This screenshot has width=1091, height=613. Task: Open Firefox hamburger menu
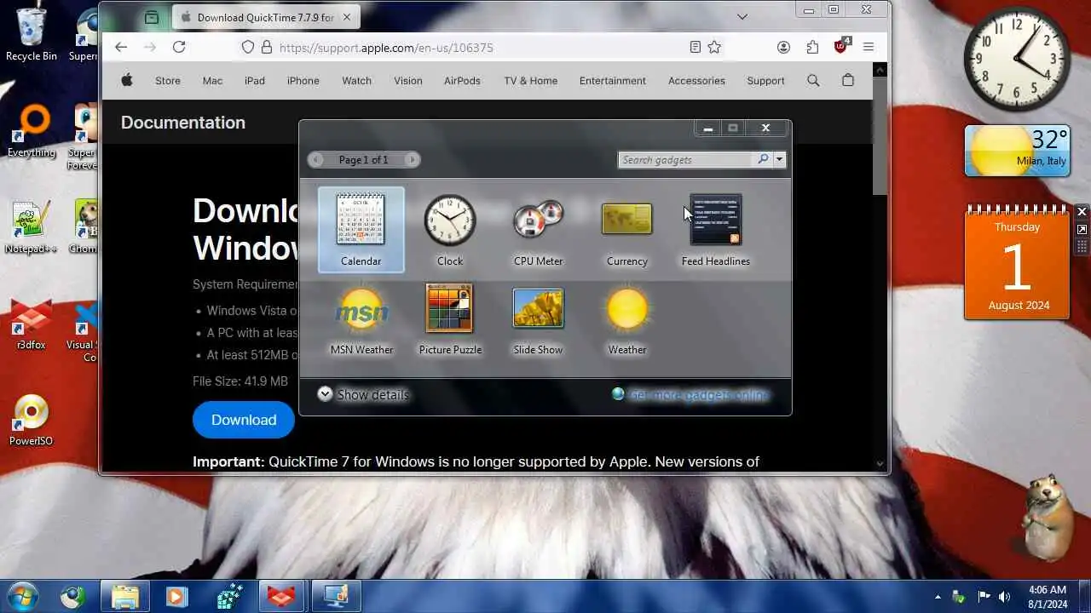coord(869,48)
